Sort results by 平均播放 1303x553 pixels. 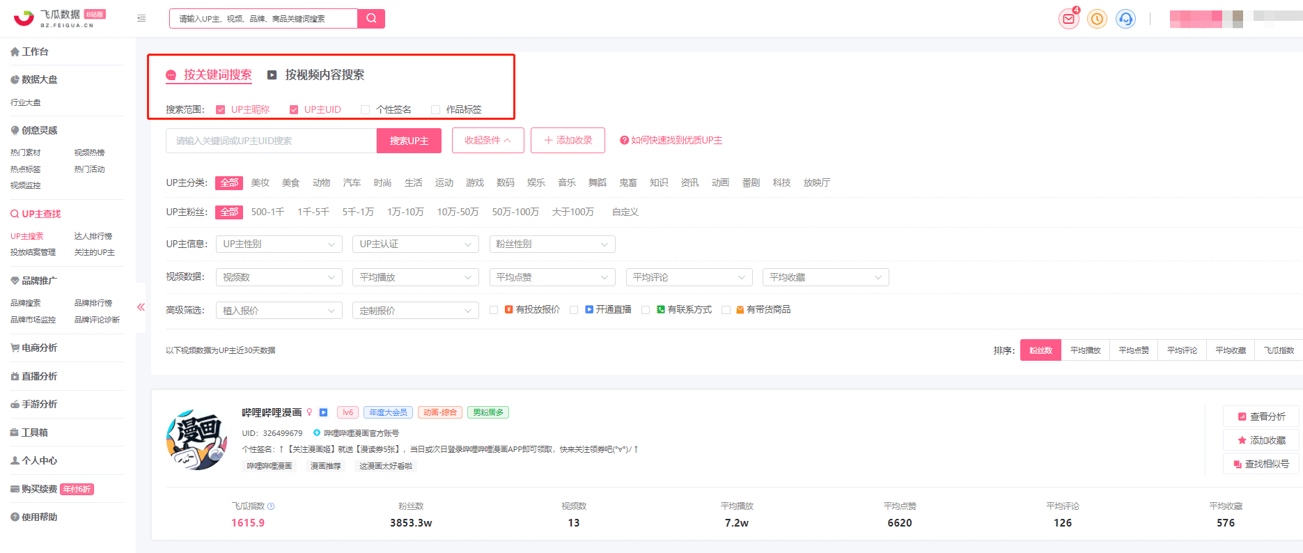point(1085,350)
